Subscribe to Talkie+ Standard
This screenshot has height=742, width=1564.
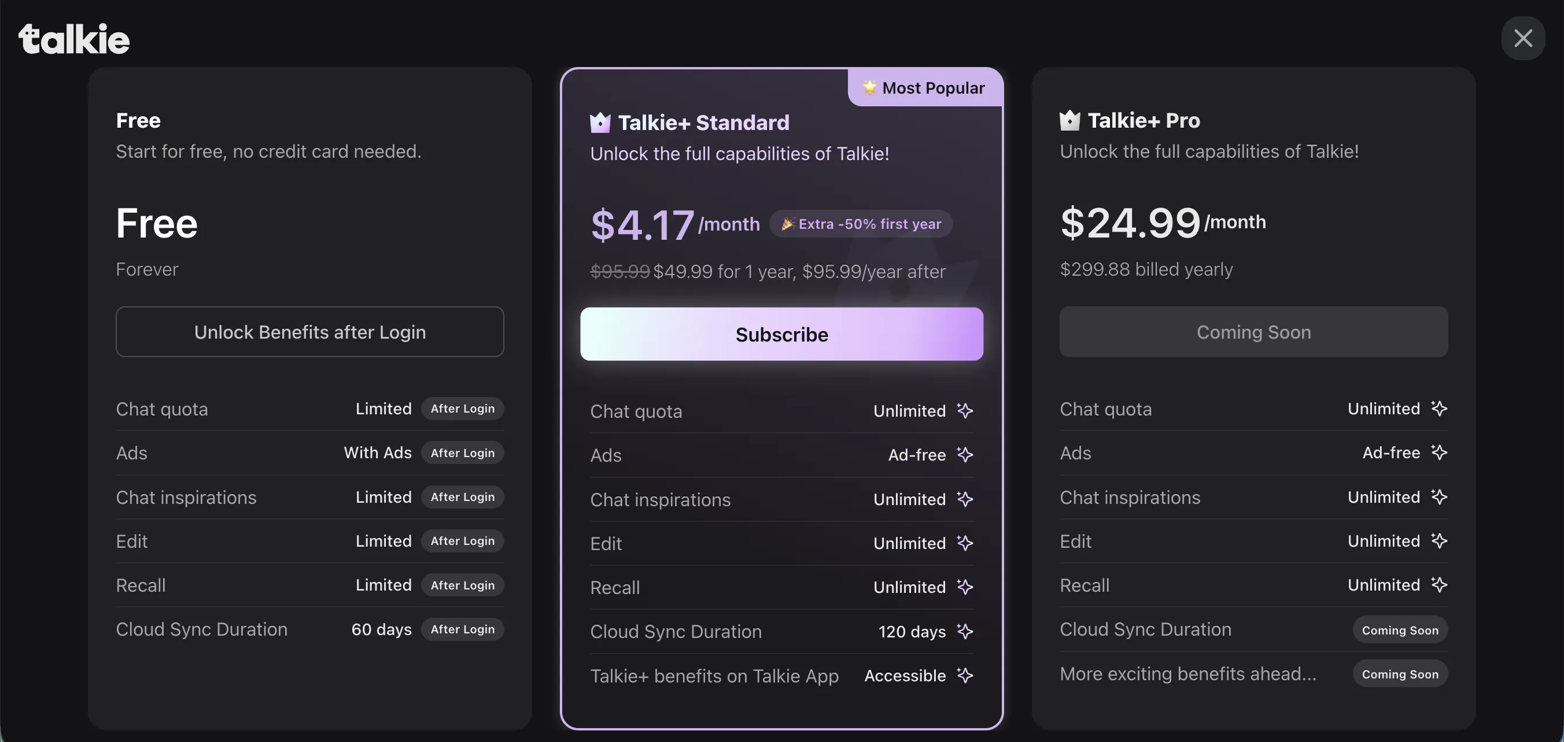click(781, 334)
